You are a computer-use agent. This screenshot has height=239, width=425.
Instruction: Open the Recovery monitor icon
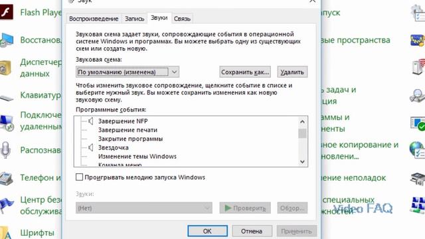coord(7,40)
